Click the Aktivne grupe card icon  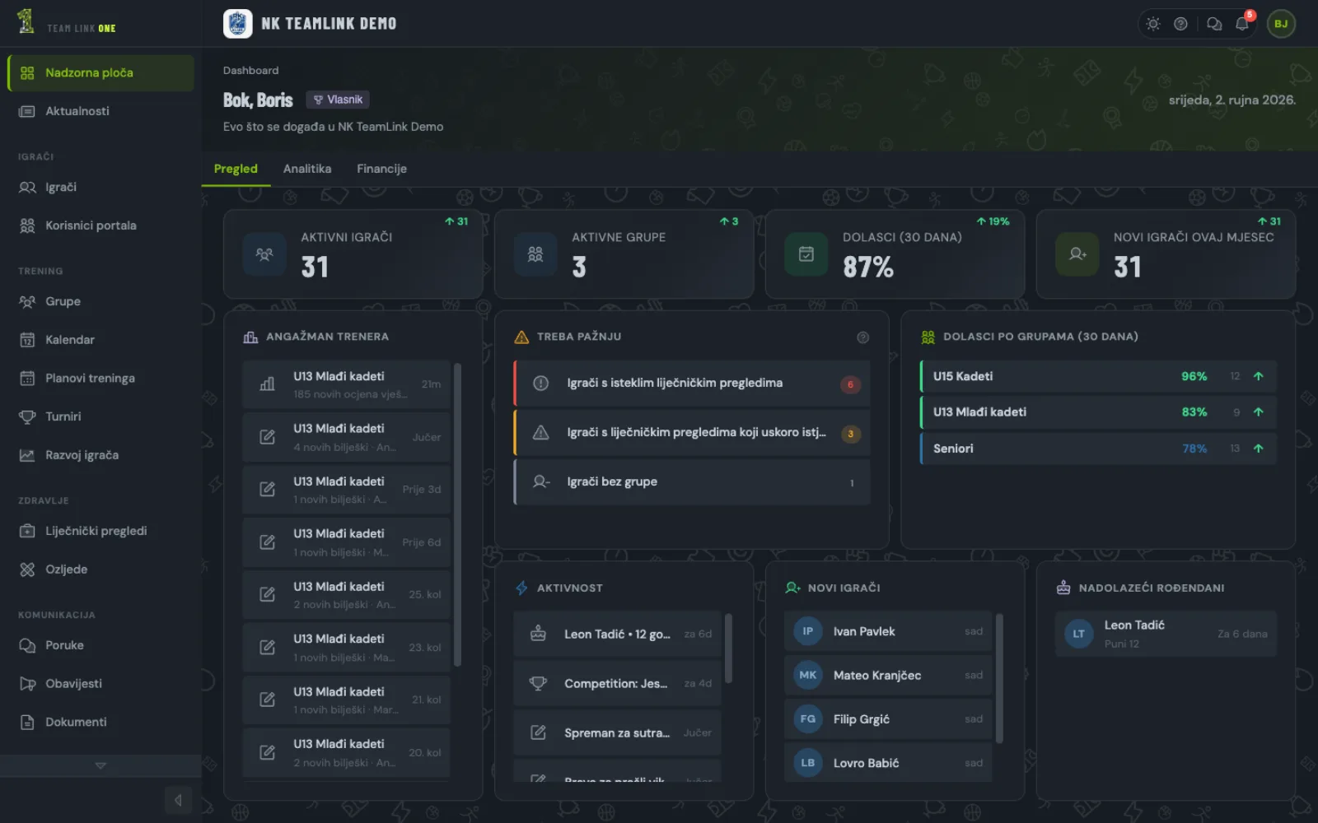535,254
